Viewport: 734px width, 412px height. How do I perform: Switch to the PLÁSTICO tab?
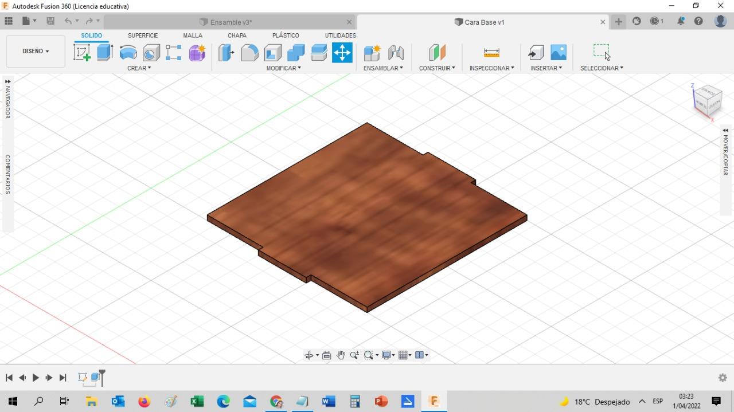[286, 36]
